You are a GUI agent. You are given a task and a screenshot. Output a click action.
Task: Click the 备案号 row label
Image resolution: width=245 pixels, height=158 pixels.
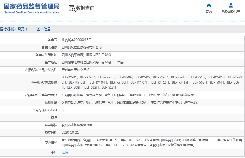point(52,40)
